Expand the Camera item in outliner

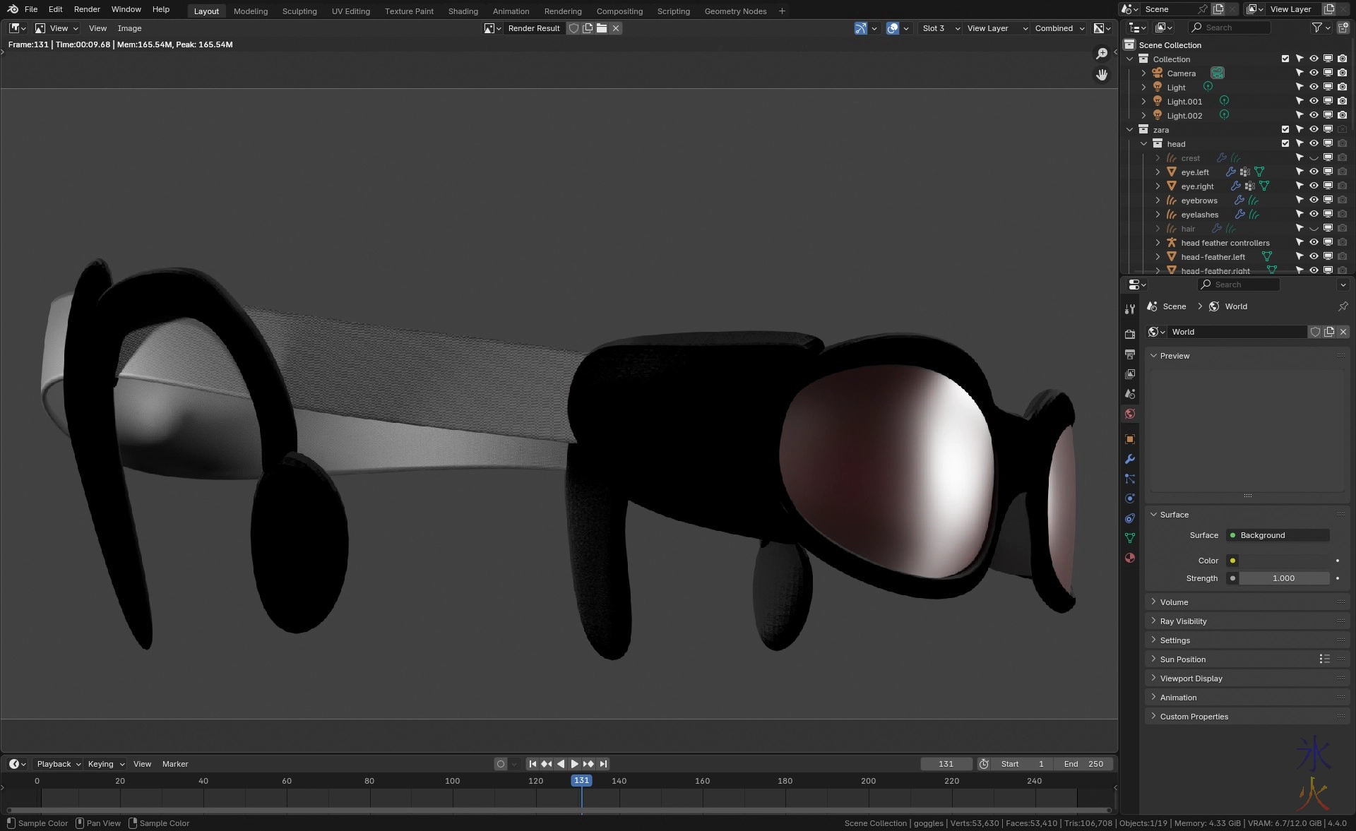[x=1143, y=73]
